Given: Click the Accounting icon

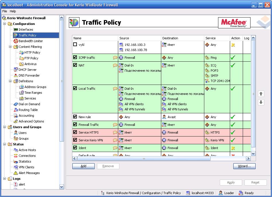Looking at the screenshot, I should [x=15, y=116].
